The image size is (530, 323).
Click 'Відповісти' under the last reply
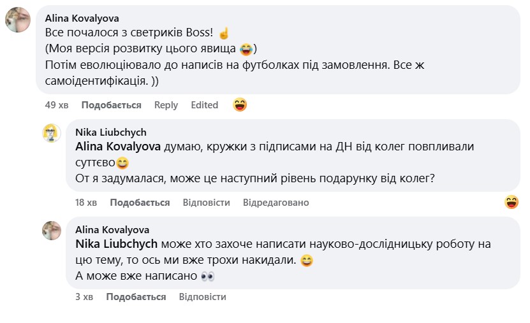click(202, 297)
